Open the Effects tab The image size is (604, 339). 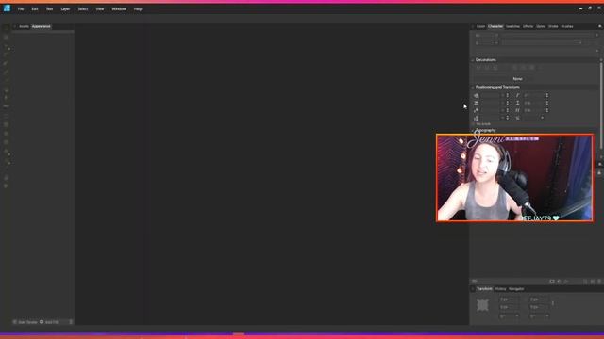pos(528,26)
